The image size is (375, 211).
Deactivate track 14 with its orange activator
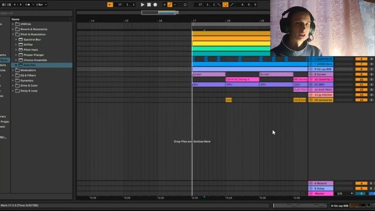click(362, 100)
